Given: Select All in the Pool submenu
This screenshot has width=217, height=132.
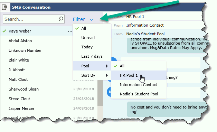Looking at the screenshot, I should click(139, 66).
